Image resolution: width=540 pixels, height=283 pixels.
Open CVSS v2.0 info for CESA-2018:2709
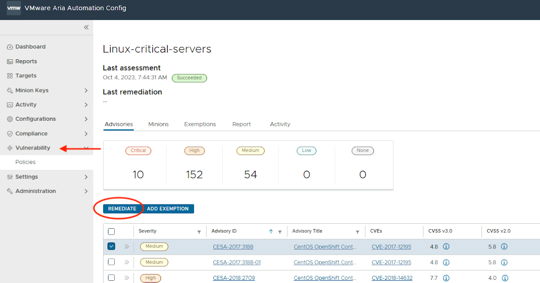pyautogui.click(x=504, y=278)
